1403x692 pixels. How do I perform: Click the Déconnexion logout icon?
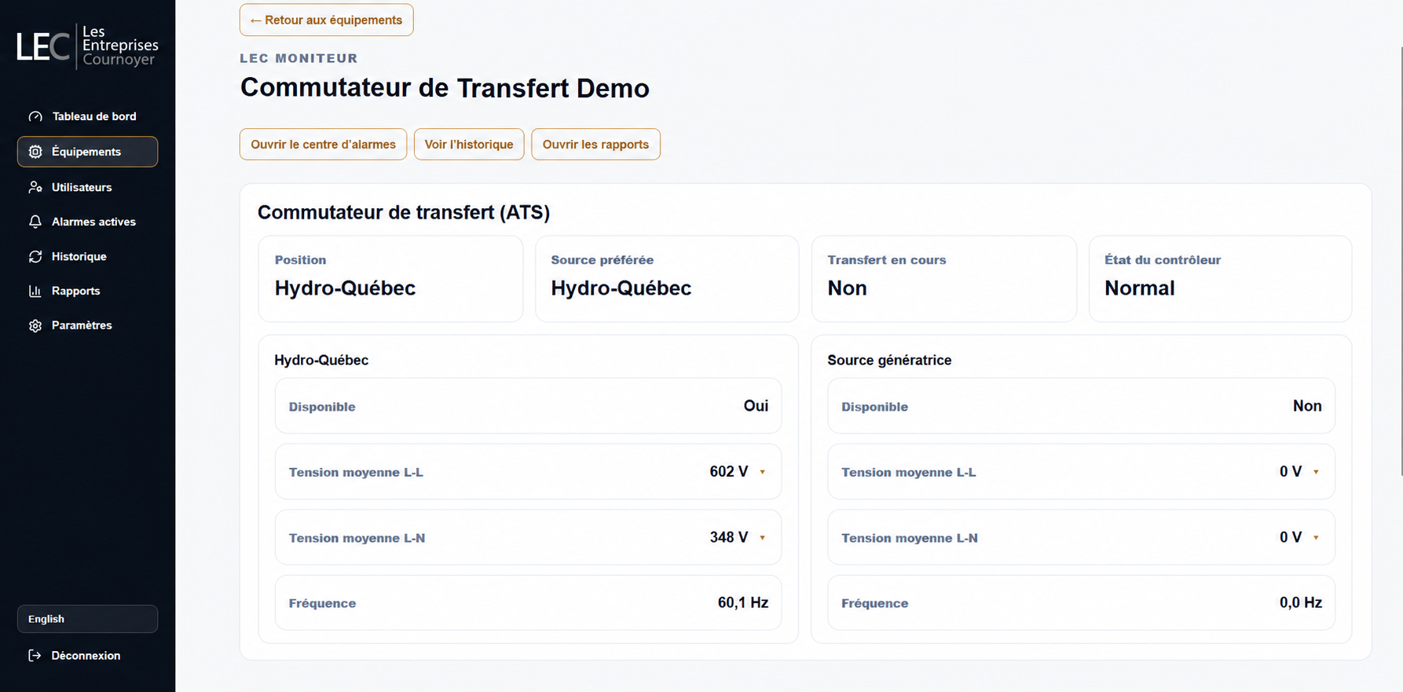(35, 655)
